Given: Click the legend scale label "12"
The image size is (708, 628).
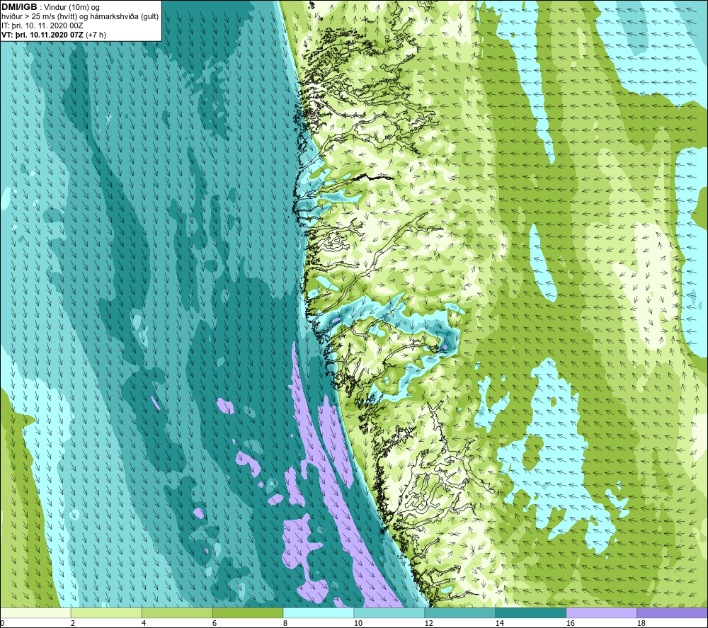Looking at the screenshot, I should pyautogui.click(x=428, y=624).
